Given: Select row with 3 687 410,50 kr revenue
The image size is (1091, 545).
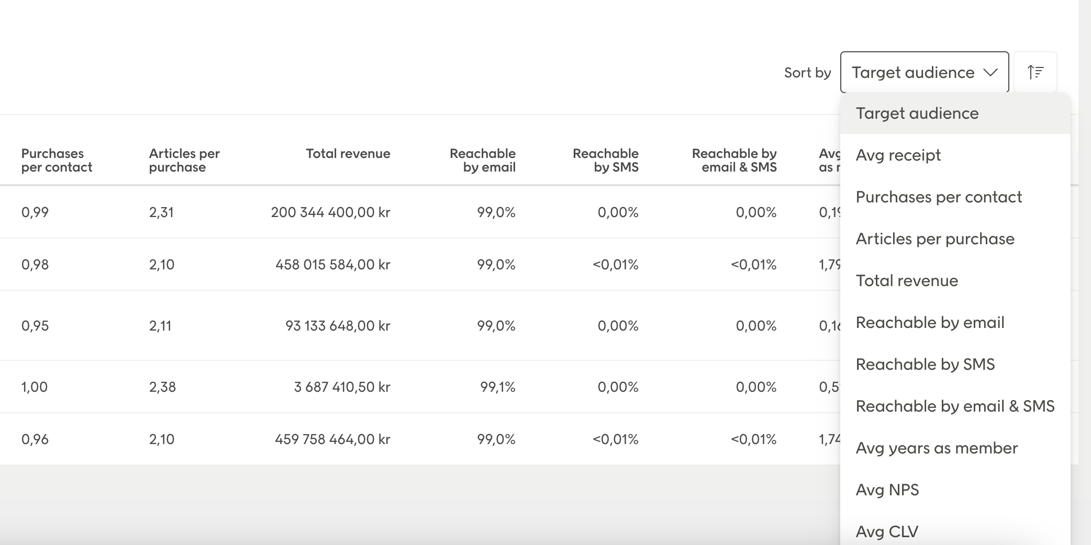Looking at the screenshot, I should pyautogui.click(x=342, y=387).
